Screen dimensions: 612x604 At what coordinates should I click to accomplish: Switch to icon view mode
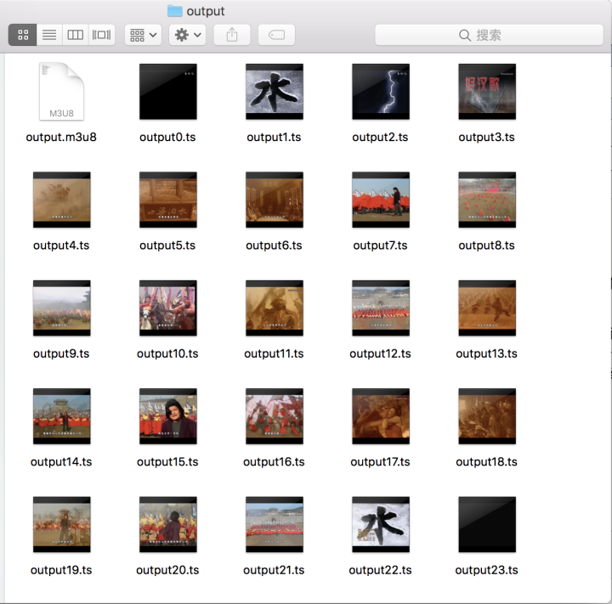point(23,35)
